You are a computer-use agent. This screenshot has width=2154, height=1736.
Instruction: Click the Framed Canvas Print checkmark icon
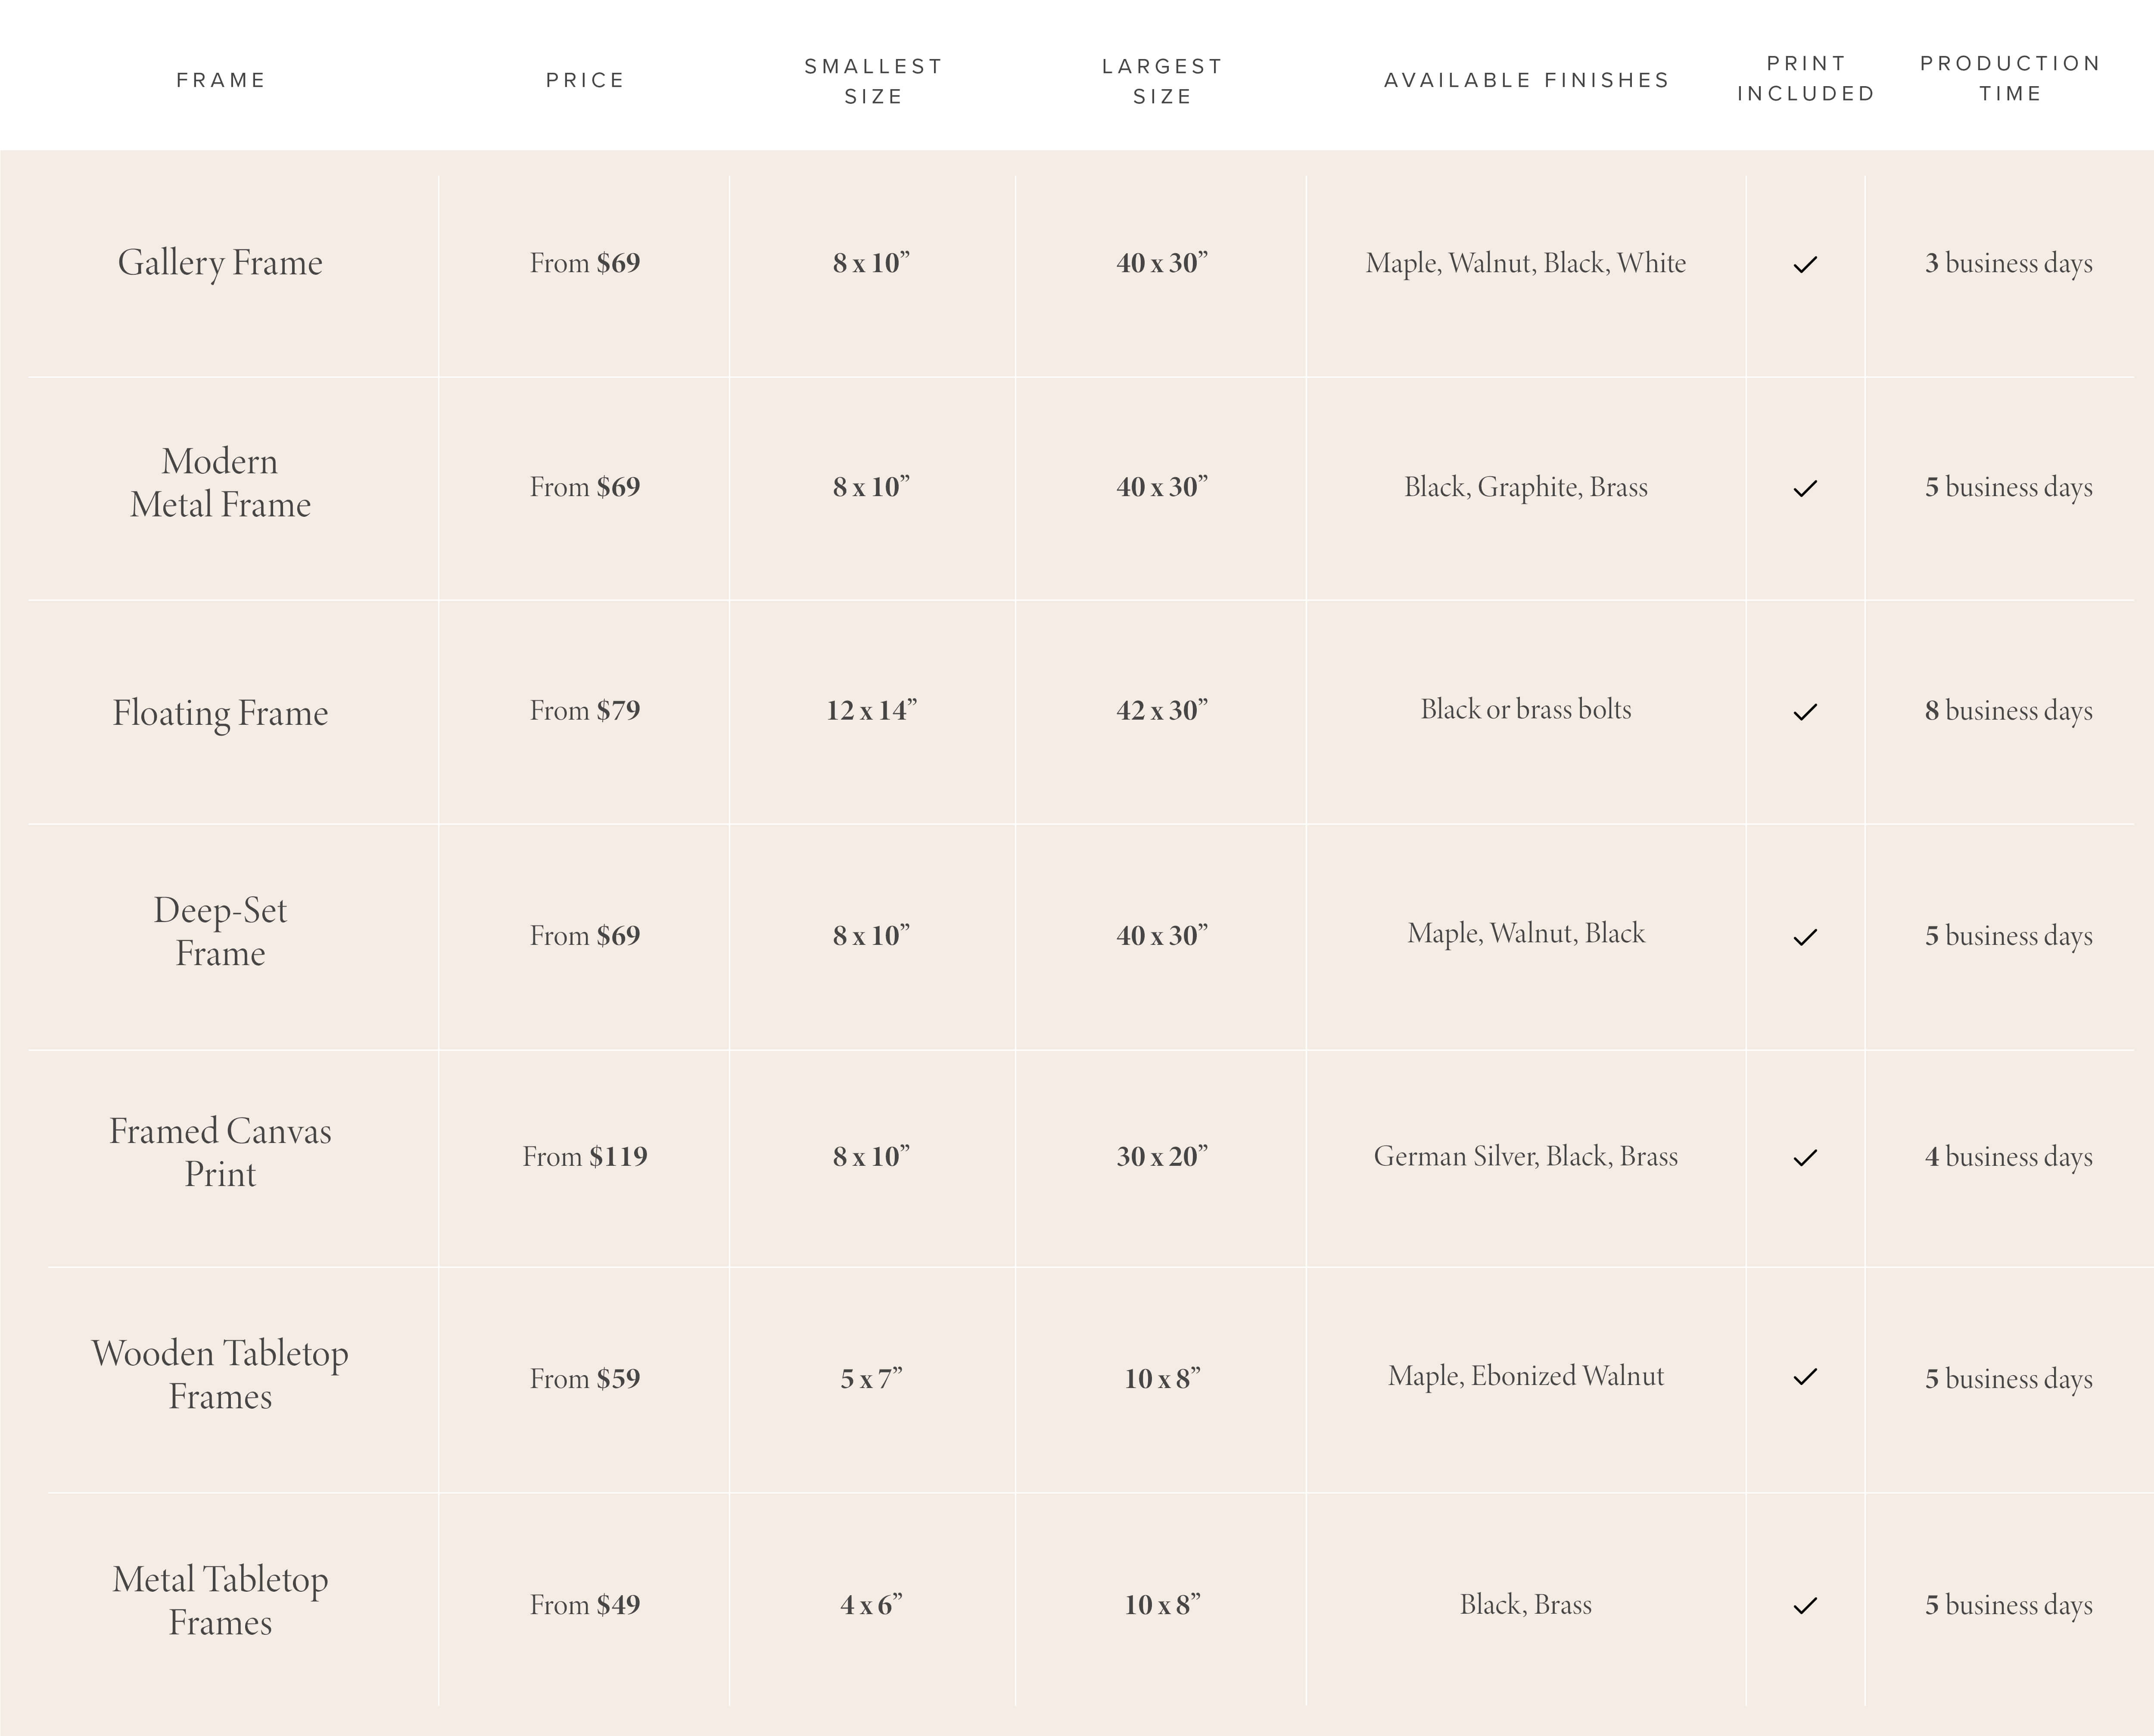(x=1805, y=1158)
